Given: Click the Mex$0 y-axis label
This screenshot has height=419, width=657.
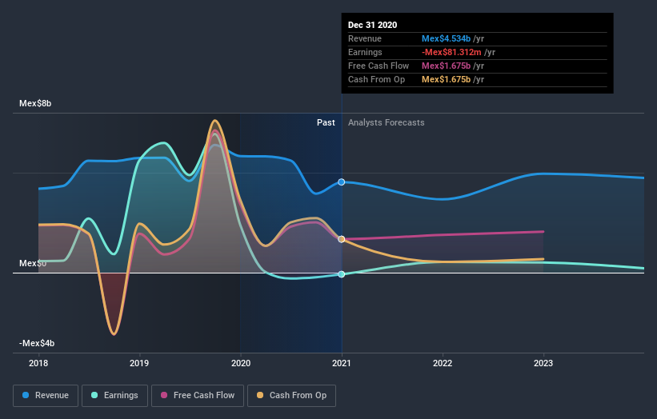Looking at the screenshot, I should point(33,263).
